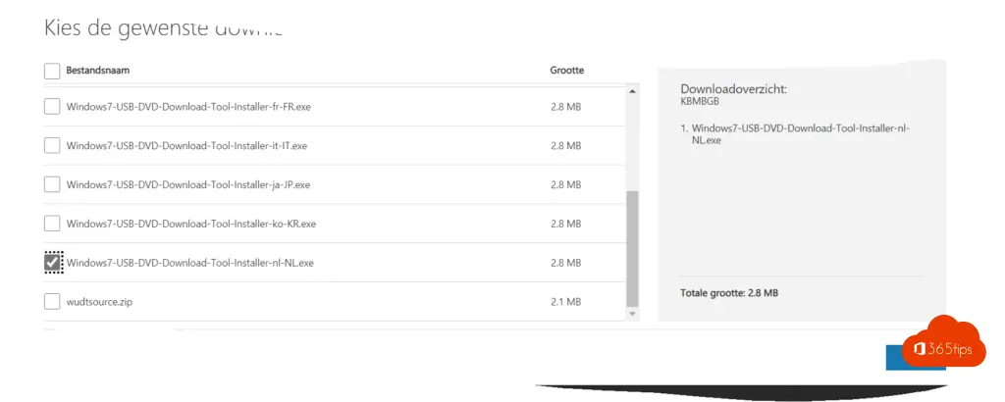Click the file list scroll-up arrow
The width and height of the screenshot is (1005, 402).
632,92
